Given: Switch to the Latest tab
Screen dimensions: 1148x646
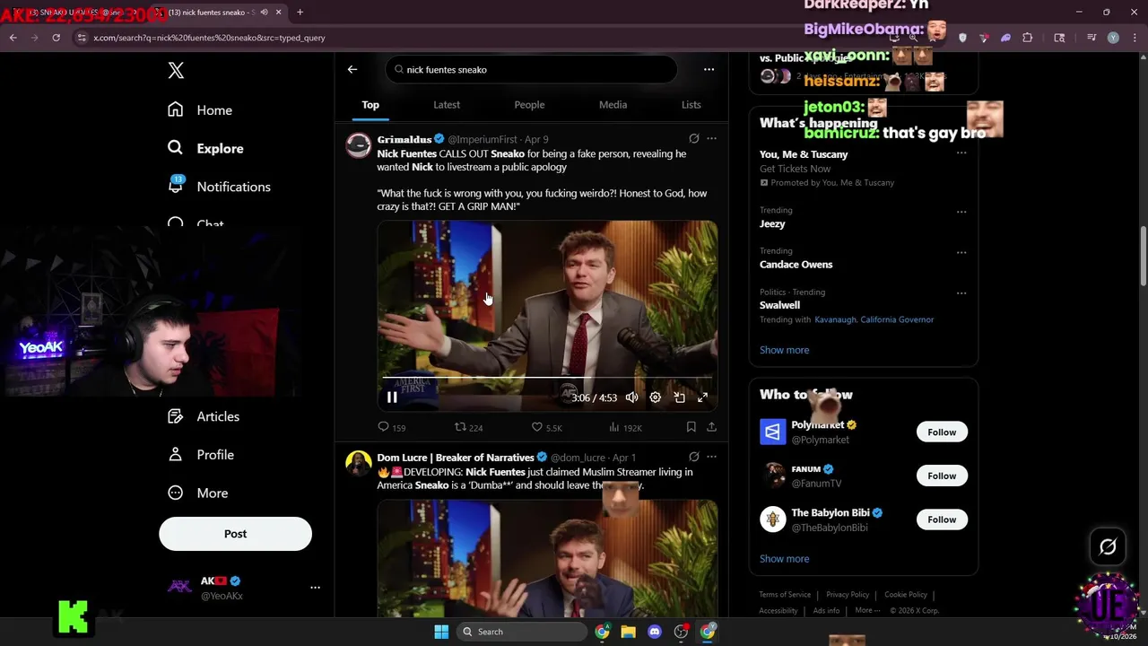Looking at the screenshot, I should [447, 105].
